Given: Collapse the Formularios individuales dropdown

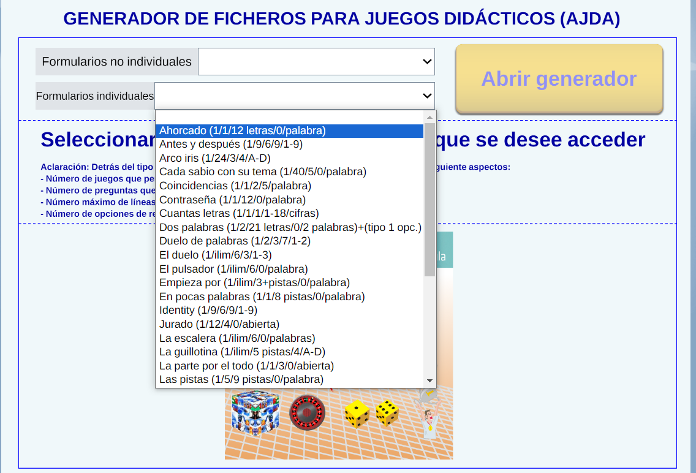Looking at the screenshot, I should [295, 96].
